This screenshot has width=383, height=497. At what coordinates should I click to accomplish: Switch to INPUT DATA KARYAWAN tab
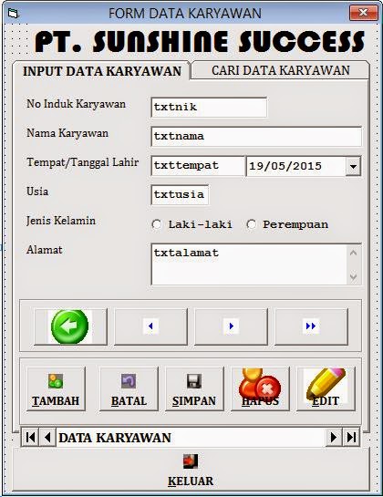102,71
